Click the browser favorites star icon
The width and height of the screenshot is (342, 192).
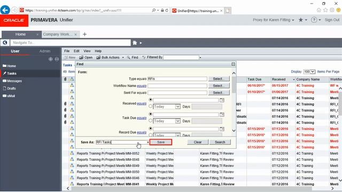(325, 10)
